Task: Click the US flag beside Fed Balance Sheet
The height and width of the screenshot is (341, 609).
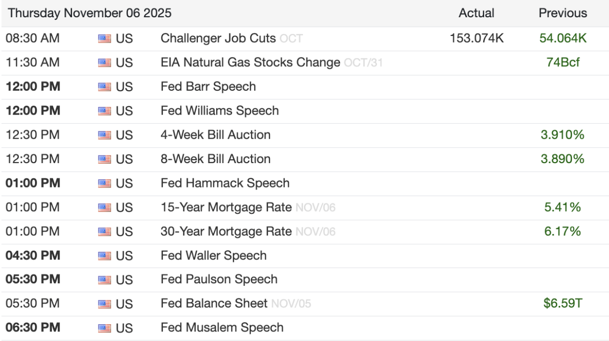Action: tap(105, 304)
